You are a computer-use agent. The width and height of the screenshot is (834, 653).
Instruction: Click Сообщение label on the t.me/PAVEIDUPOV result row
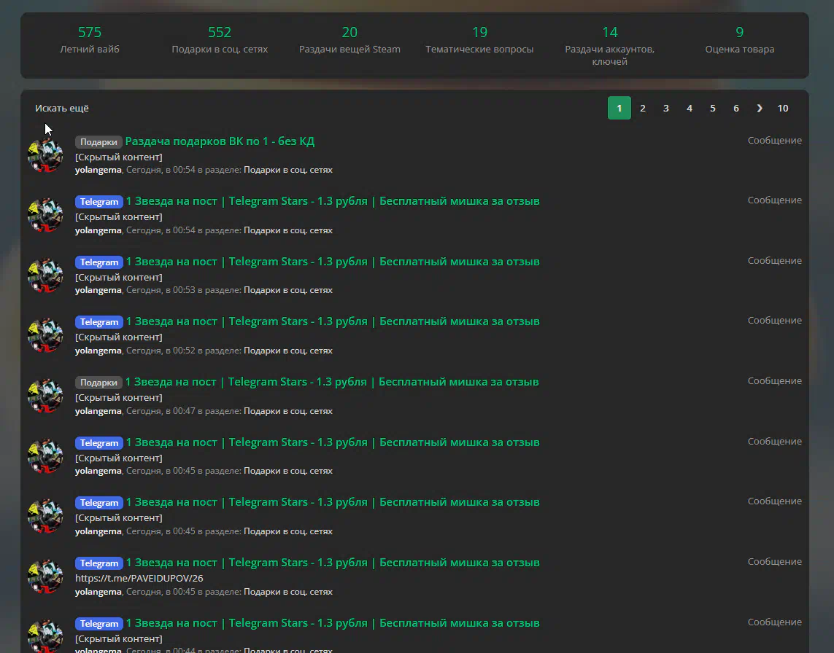point(774,562)
